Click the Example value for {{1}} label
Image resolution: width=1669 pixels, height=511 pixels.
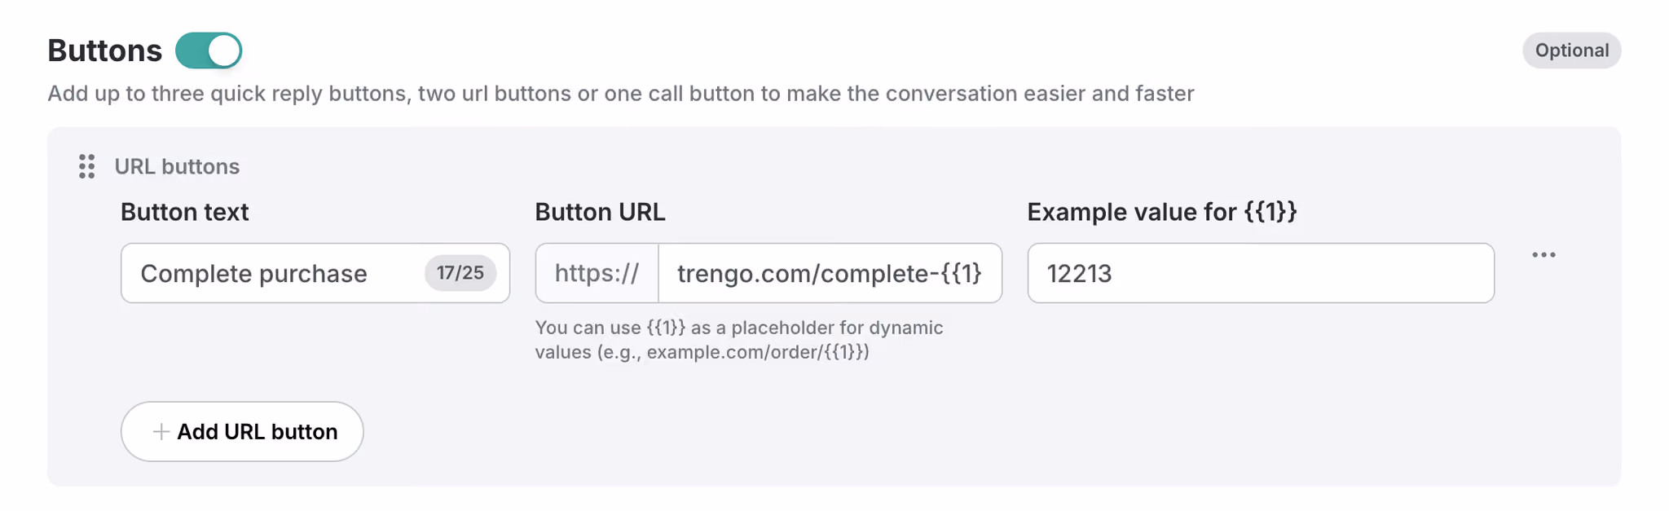[x=1162, y=212]
